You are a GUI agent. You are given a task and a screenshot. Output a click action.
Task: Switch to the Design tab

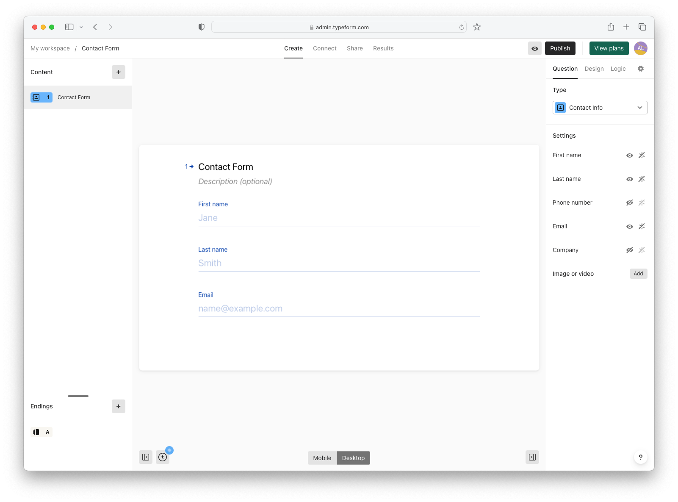pyautogui.click(x=594, y=69)
